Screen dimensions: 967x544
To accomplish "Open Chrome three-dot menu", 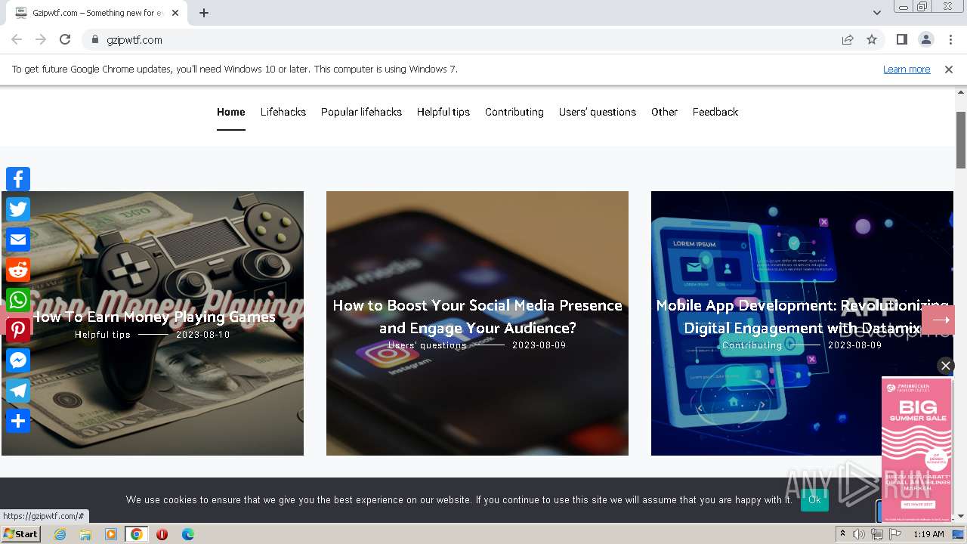I will click(950, 39).
